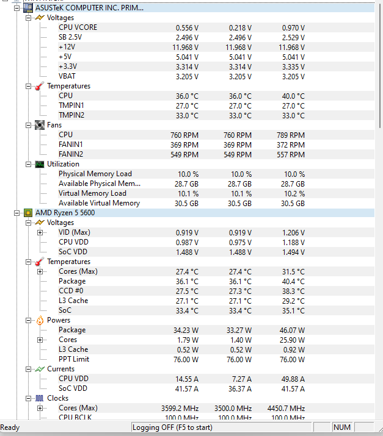Click the 789 RPM CPU fan value
Viewport: 383px width, 436px height.
coord(291,135)
